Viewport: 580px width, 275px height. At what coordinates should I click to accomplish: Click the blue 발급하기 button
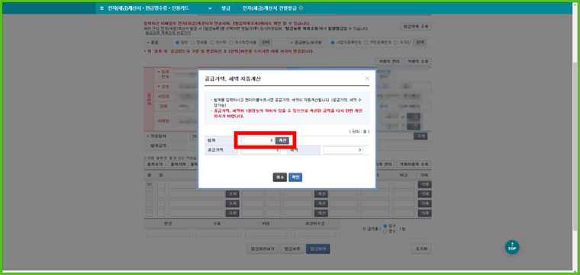(x=318, y=249)
